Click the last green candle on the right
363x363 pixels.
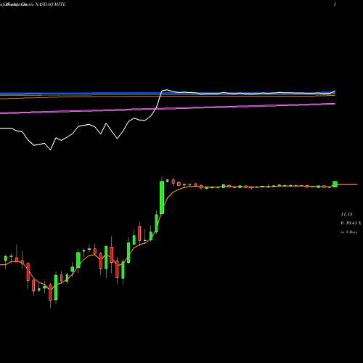click(x=335, y=184)
